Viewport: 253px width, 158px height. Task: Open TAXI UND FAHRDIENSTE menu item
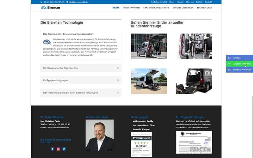(x=156, y=8)
